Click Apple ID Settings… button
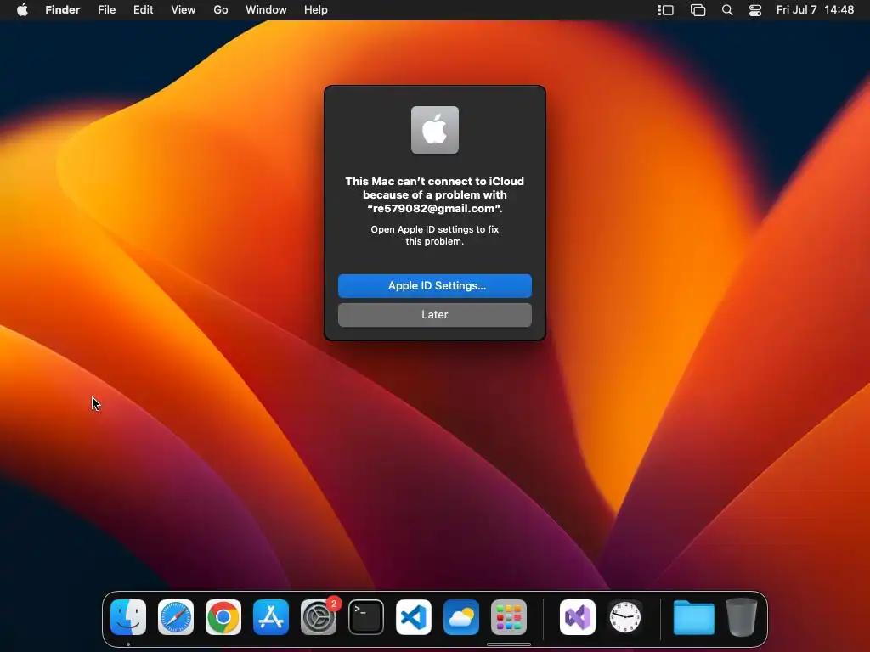The image size is (870, 652). (x=434, y=286)
